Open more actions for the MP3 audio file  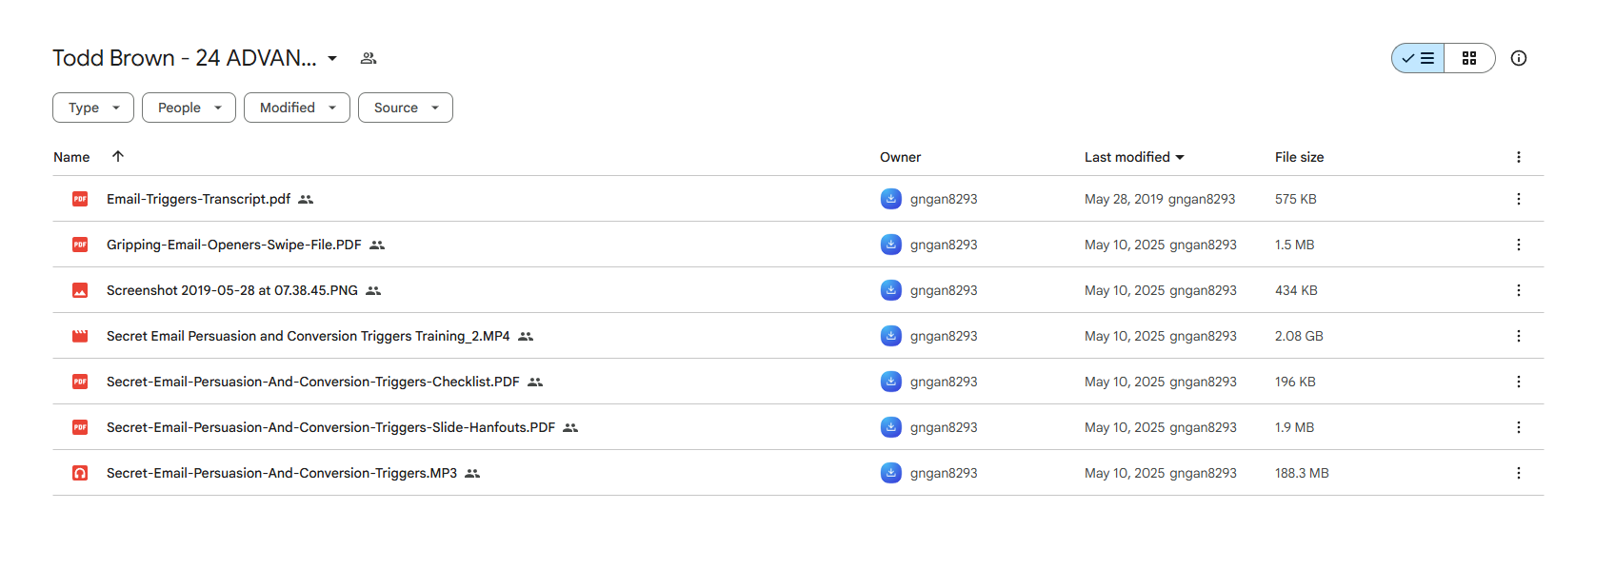pyautogui.click(x=1519, y=473)
